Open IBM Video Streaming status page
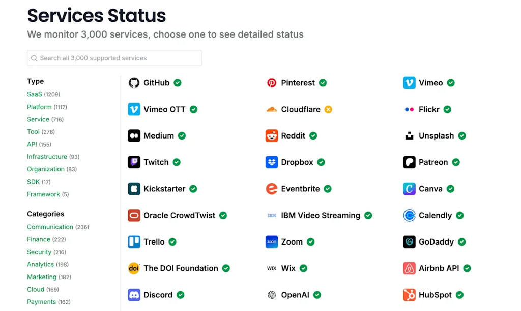521x311 pixels. tap(320, 215)
